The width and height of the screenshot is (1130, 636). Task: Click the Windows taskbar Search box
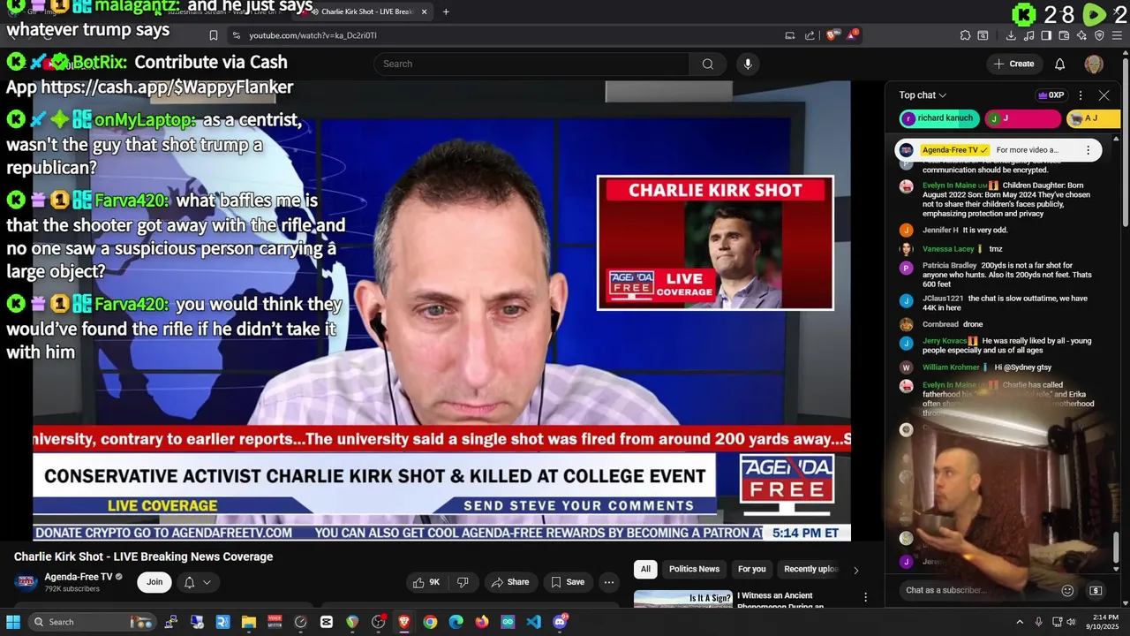[x=92, y=622]
